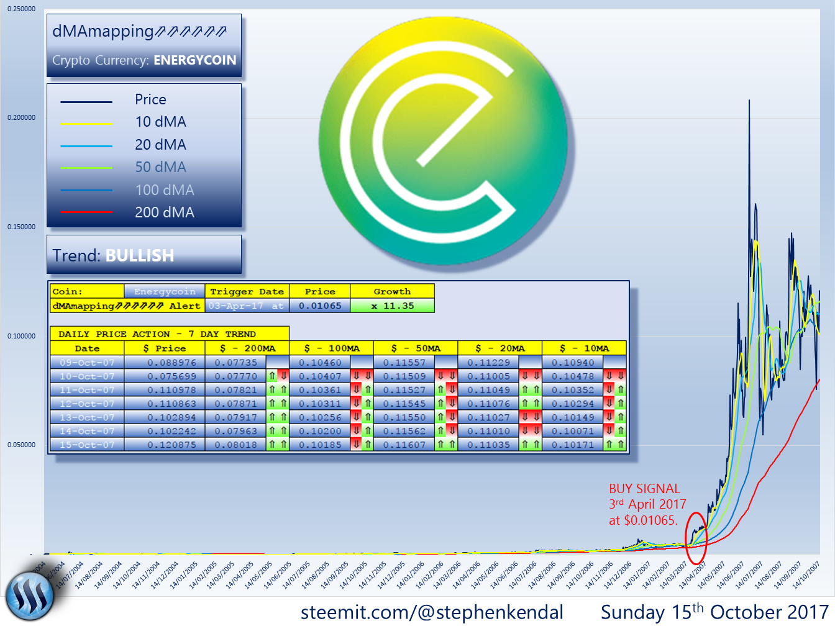Click the yellow 10 dMA legend line
Viewport: 835px width, 626px height.
[x=86, y=124]
